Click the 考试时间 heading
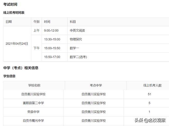 [x=10, y=4]
